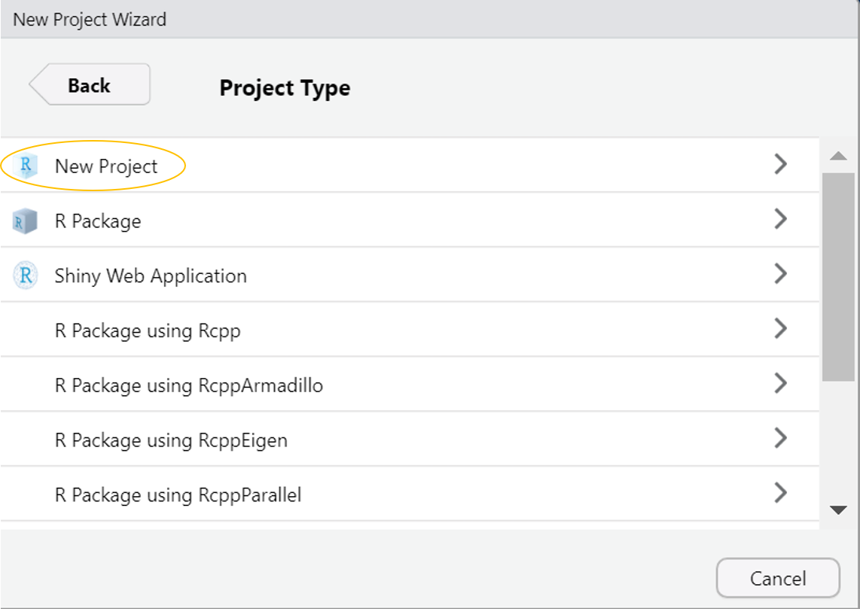Viewport: 860px width, 609px height.
Task: Click chevron for R Package using Rcpp
Action: point(781,329)
